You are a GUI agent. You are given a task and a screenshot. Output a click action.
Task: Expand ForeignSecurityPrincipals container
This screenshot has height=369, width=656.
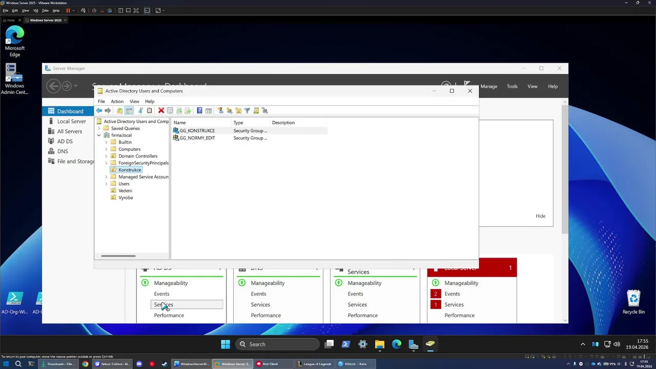tap(107, 163)
